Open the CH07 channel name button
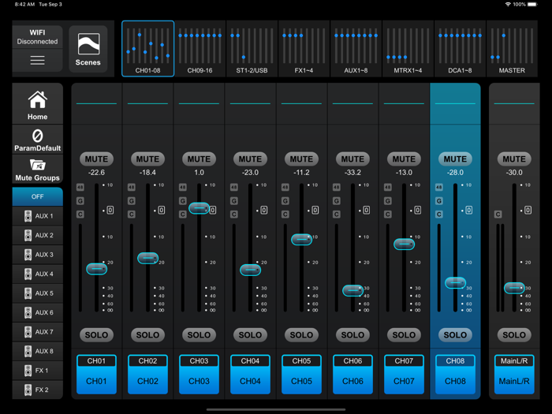The height and width of the screenshot is (414, 552). pos(404,375)
